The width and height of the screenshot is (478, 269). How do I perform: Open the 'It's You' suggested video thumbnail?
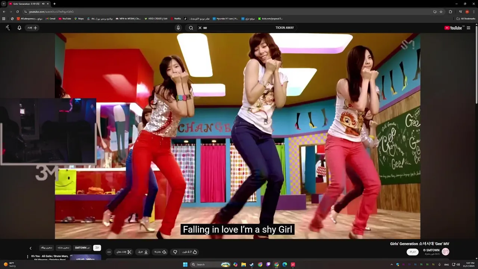click(86, 258)
